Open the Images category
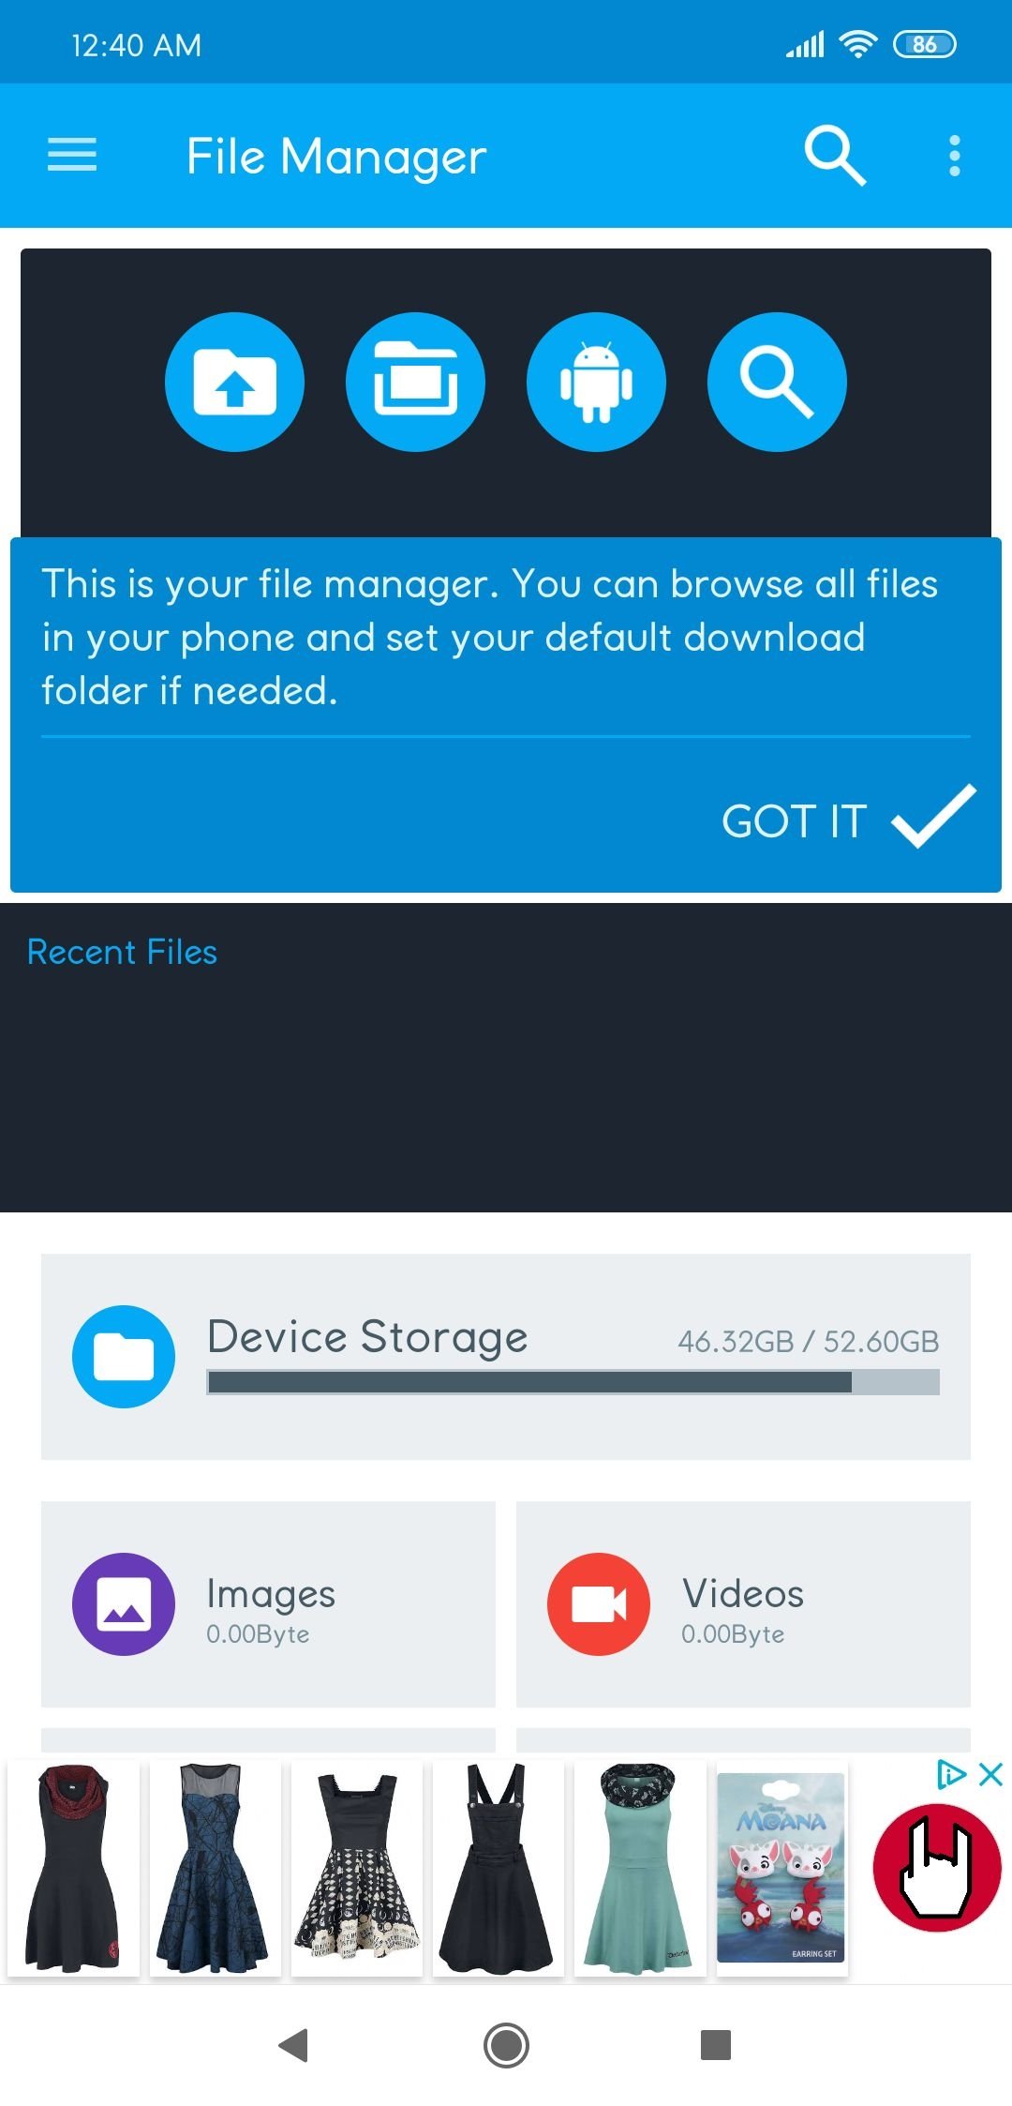This screenshot has width=1012, height=2106. coord(268,1603)
